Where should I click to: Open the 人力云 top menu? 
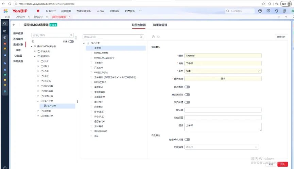point(101,11)
